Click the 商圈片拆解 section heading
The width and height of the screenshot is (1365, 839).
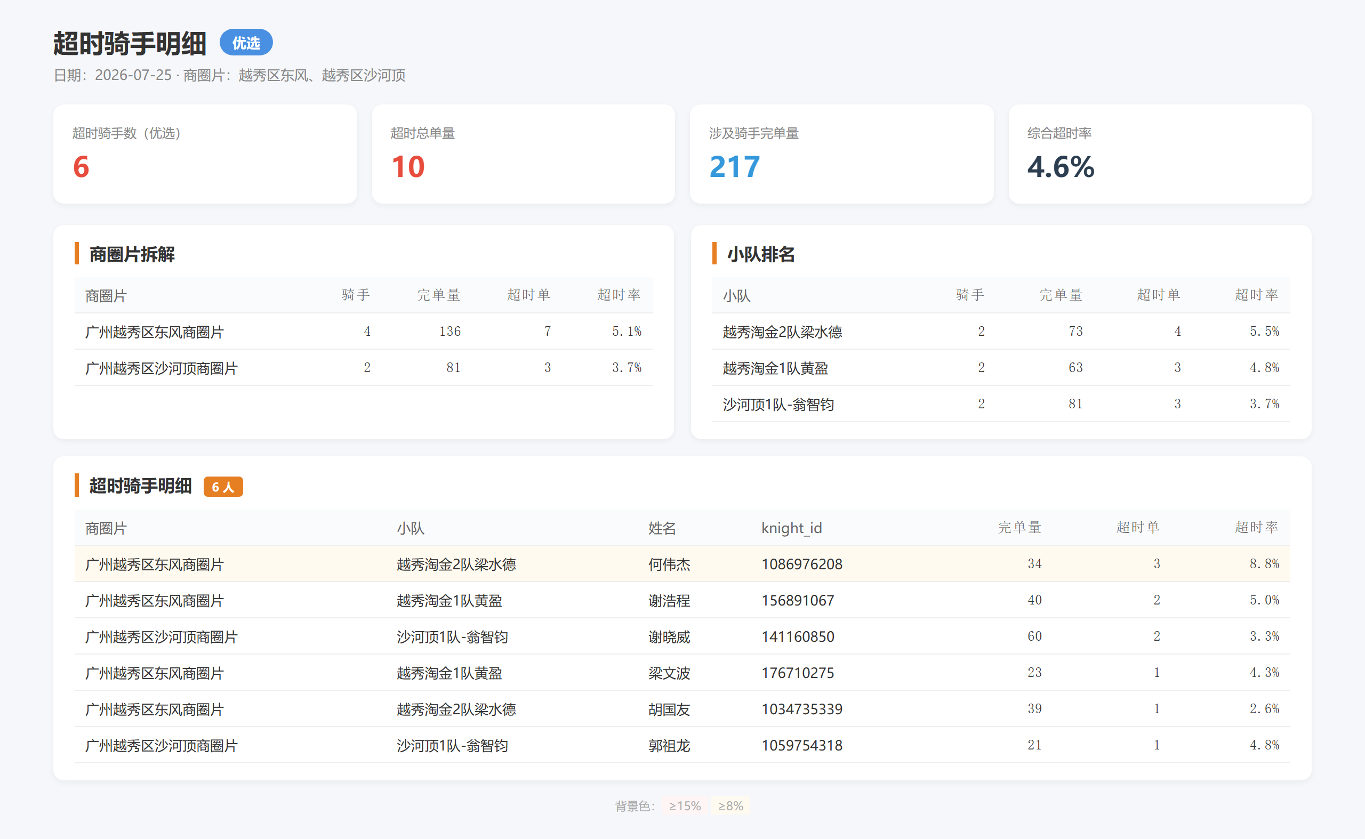132,254
